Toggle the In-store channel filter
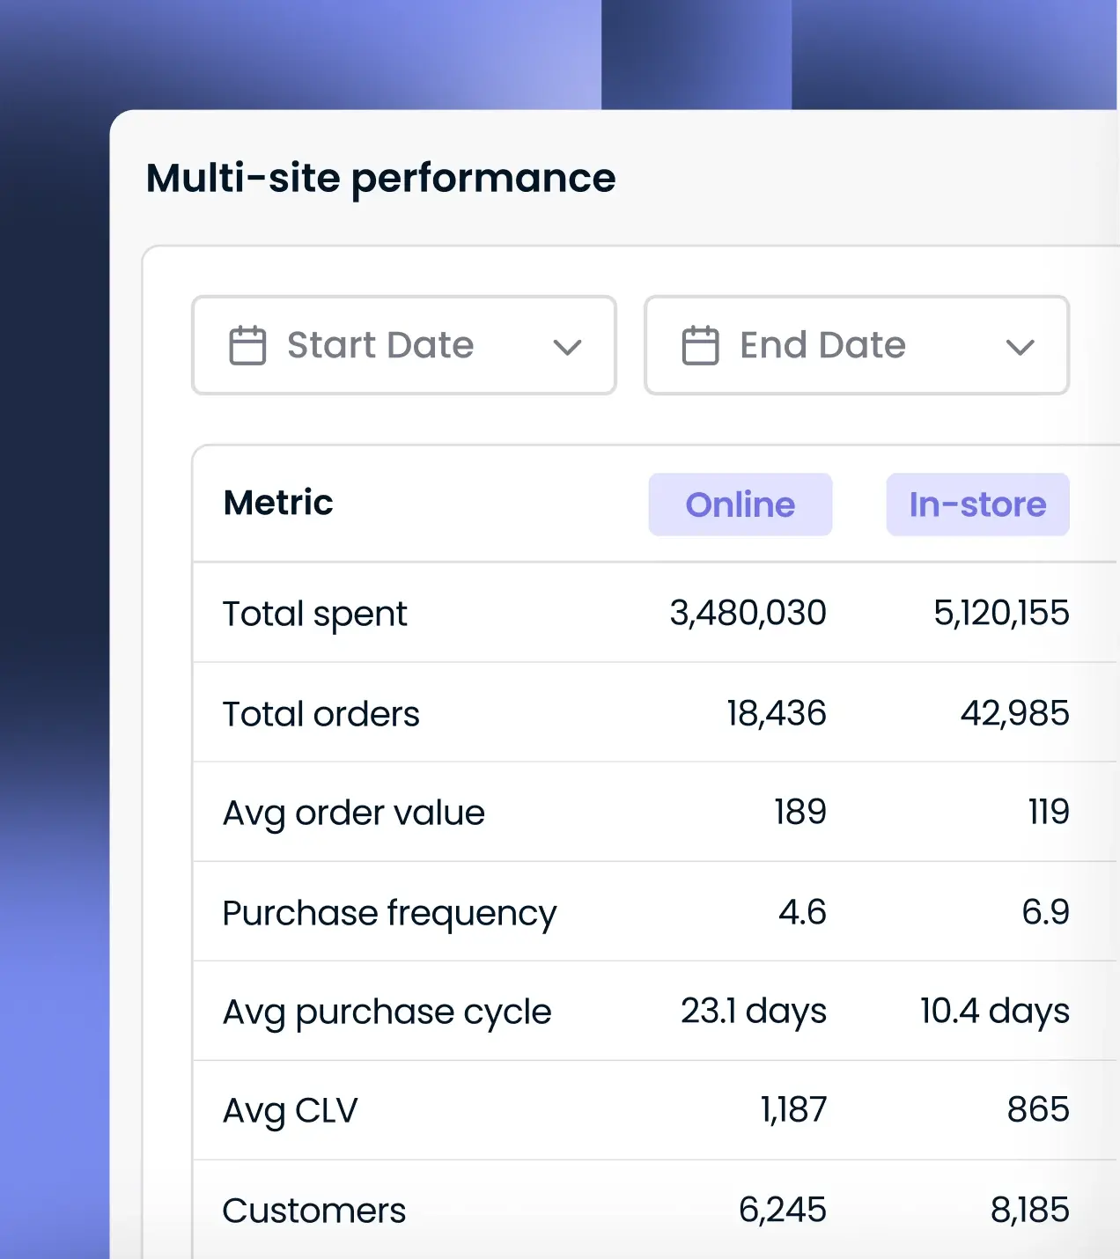1120x1259 pixels. (976, 504)
